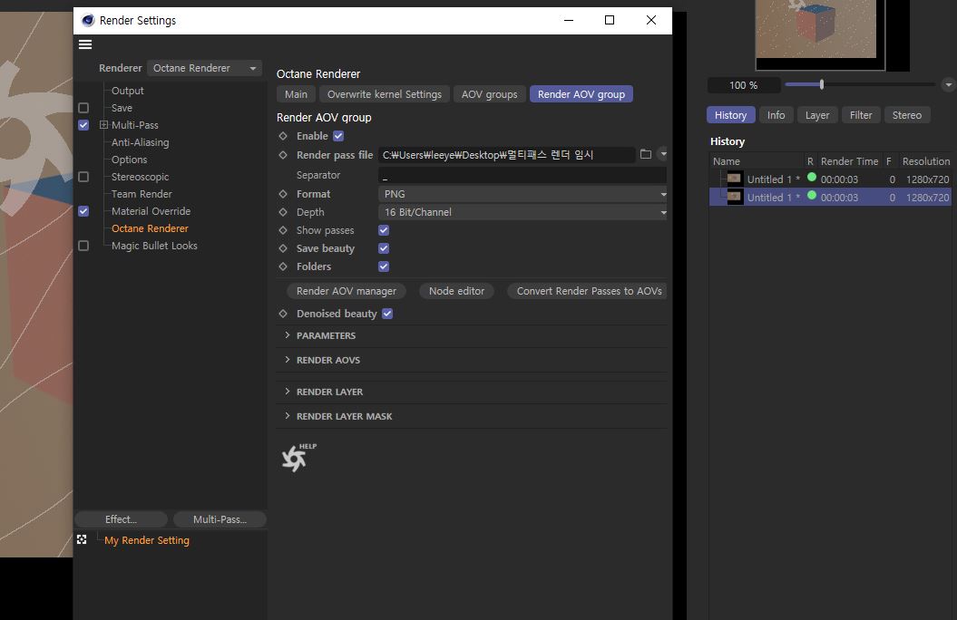The width and height of the screenshot is (957, 620).
Task: Click the Render pass file path field
Action: [506, 155]
